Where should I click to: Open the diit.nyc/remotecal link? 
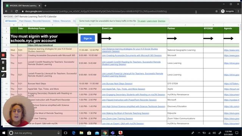coord(40,45)
